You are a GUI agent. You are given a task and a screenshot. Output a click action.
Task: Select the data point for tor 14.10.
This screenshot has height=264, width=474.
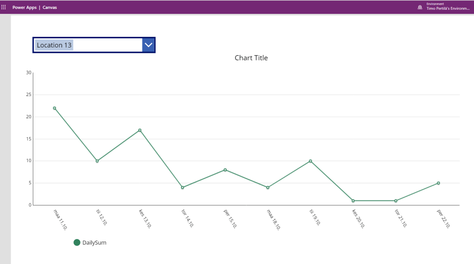[182, 187]
